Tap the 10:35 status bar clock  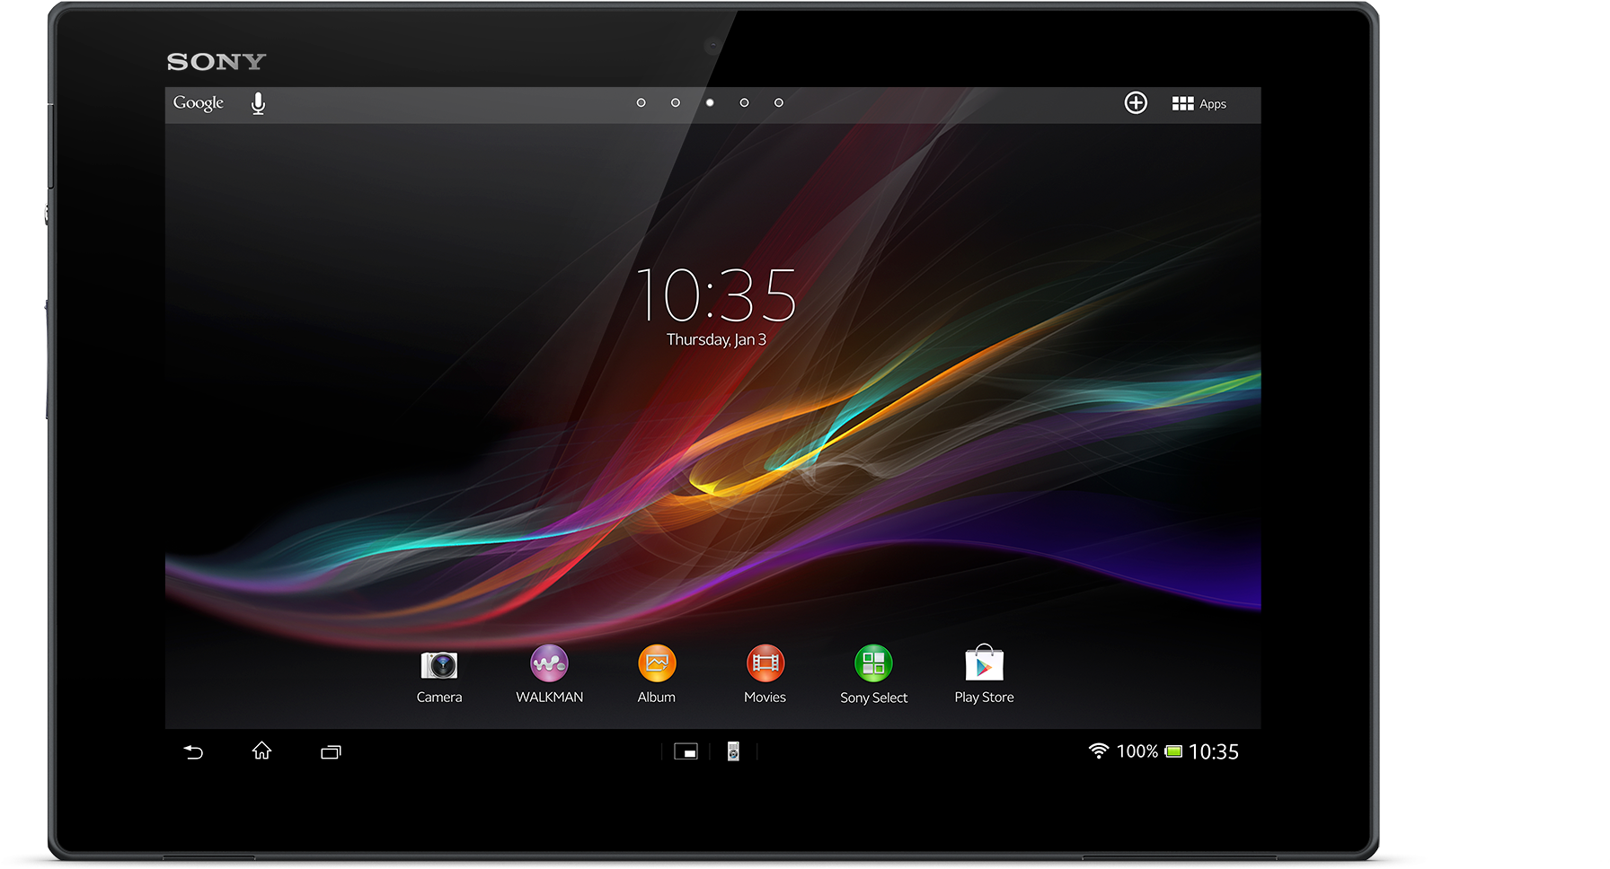coord(1214,752)
